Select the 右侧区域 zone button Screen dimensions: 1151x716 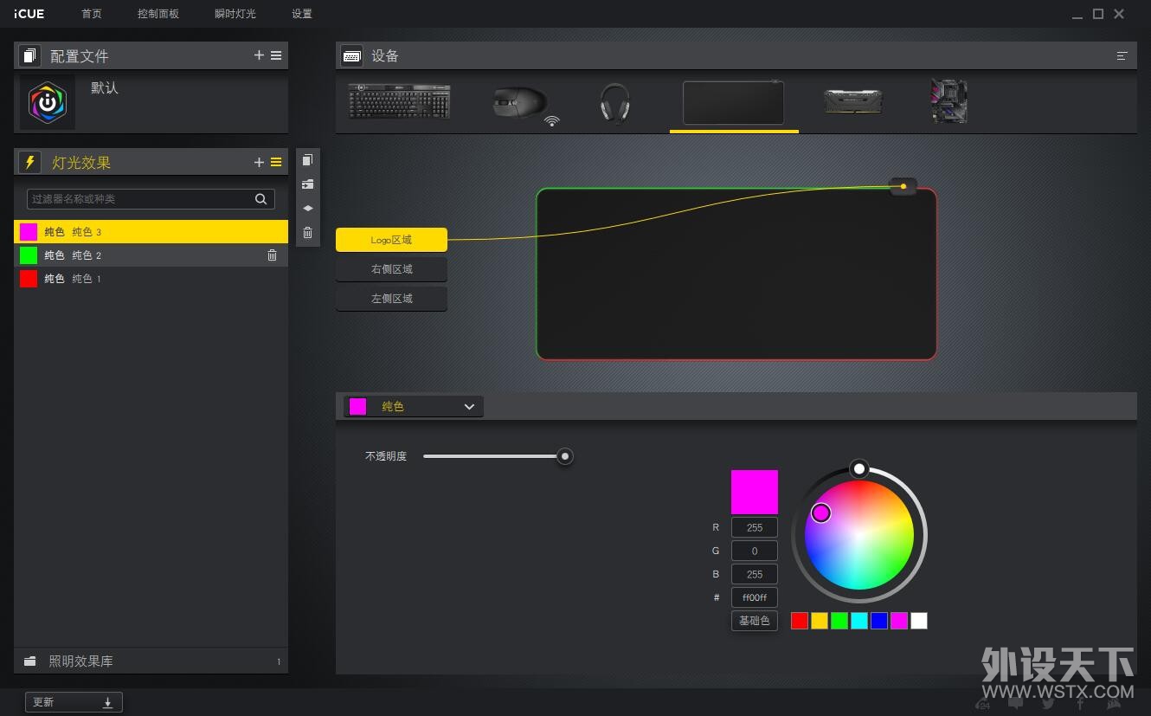(391, 269)
